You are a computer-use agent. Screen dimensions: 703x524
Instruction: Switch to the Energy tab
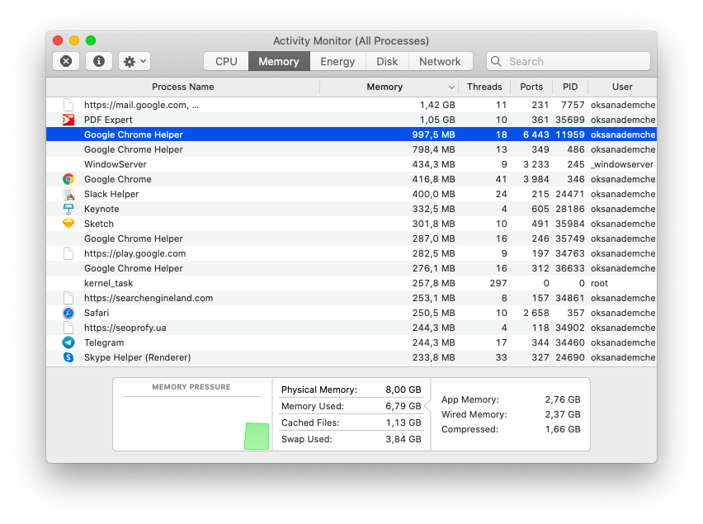coord(337,61)
